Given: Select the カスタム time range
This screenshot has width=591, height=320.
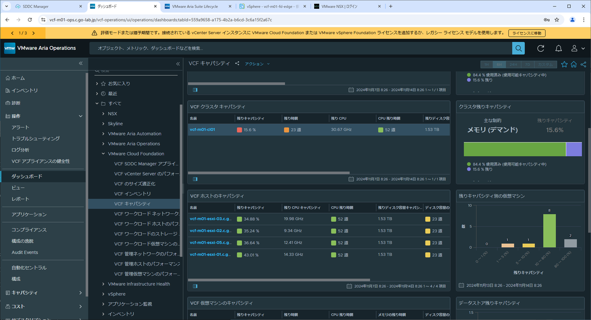Looking at the screenshot, I should click(545, 64).
